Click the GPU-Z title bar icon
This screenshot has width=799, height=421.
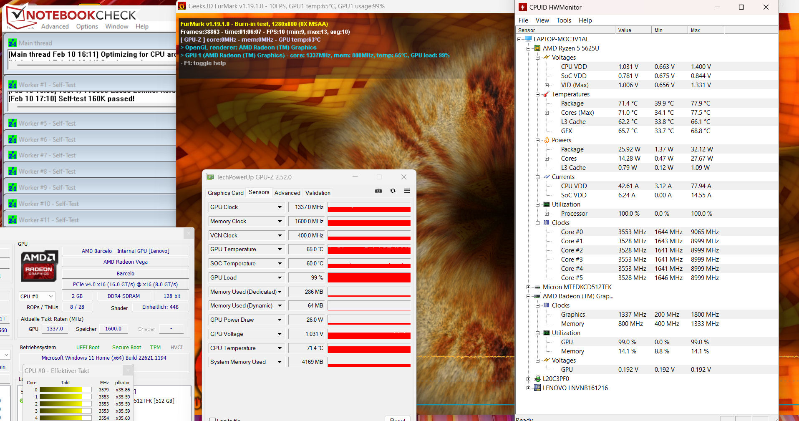pyautogui.click(x=210, y=177)
